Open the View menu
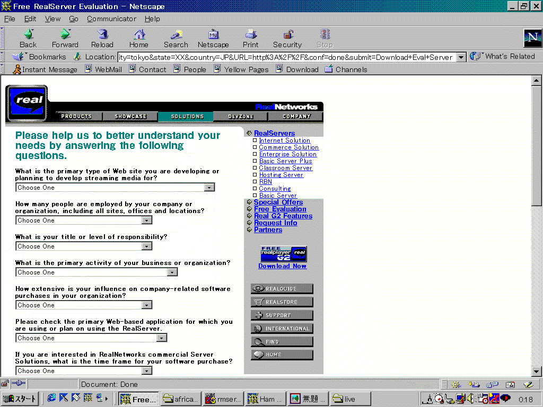The height and width of the screenshot is (407, 543). pyautogui.click(x=52, y=19)
